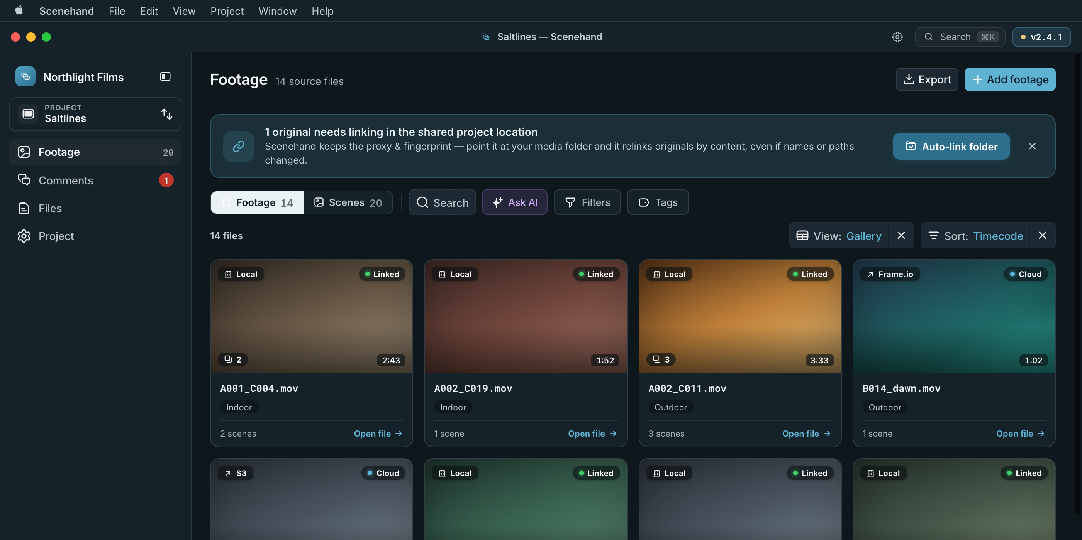This screenshot has height=540, width=1082.
Task: Click the Frame.io source badge on B014_dawn.mov
Action: point(890,274)
